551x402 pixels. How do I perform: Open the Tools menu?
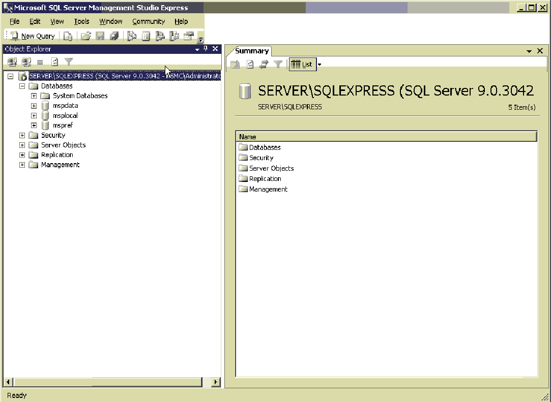(x=81, y=21)
